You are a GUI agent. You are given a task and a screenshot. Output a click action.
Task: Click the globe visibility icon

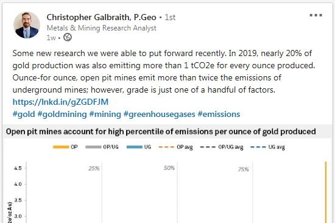[68, 37]
